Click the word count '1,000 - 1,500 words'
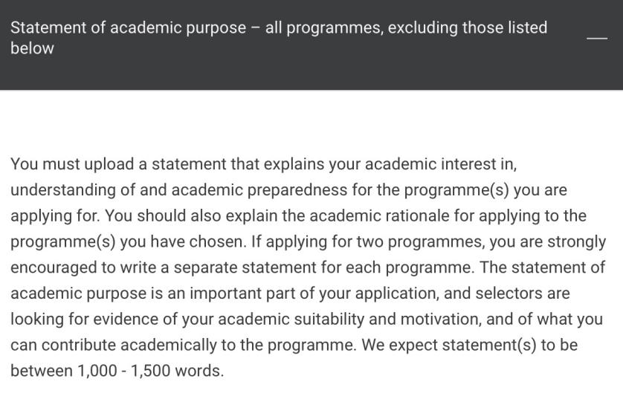 click(x=150, y=371)
